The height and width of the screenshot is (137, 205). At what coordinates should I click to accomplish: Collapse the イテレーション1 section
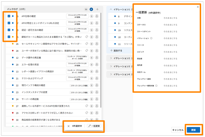point(111,9)
